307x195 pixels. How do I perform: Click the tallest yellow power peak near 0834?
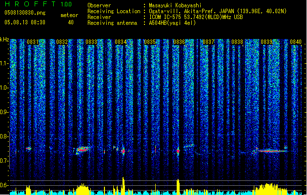click(123, 186)
